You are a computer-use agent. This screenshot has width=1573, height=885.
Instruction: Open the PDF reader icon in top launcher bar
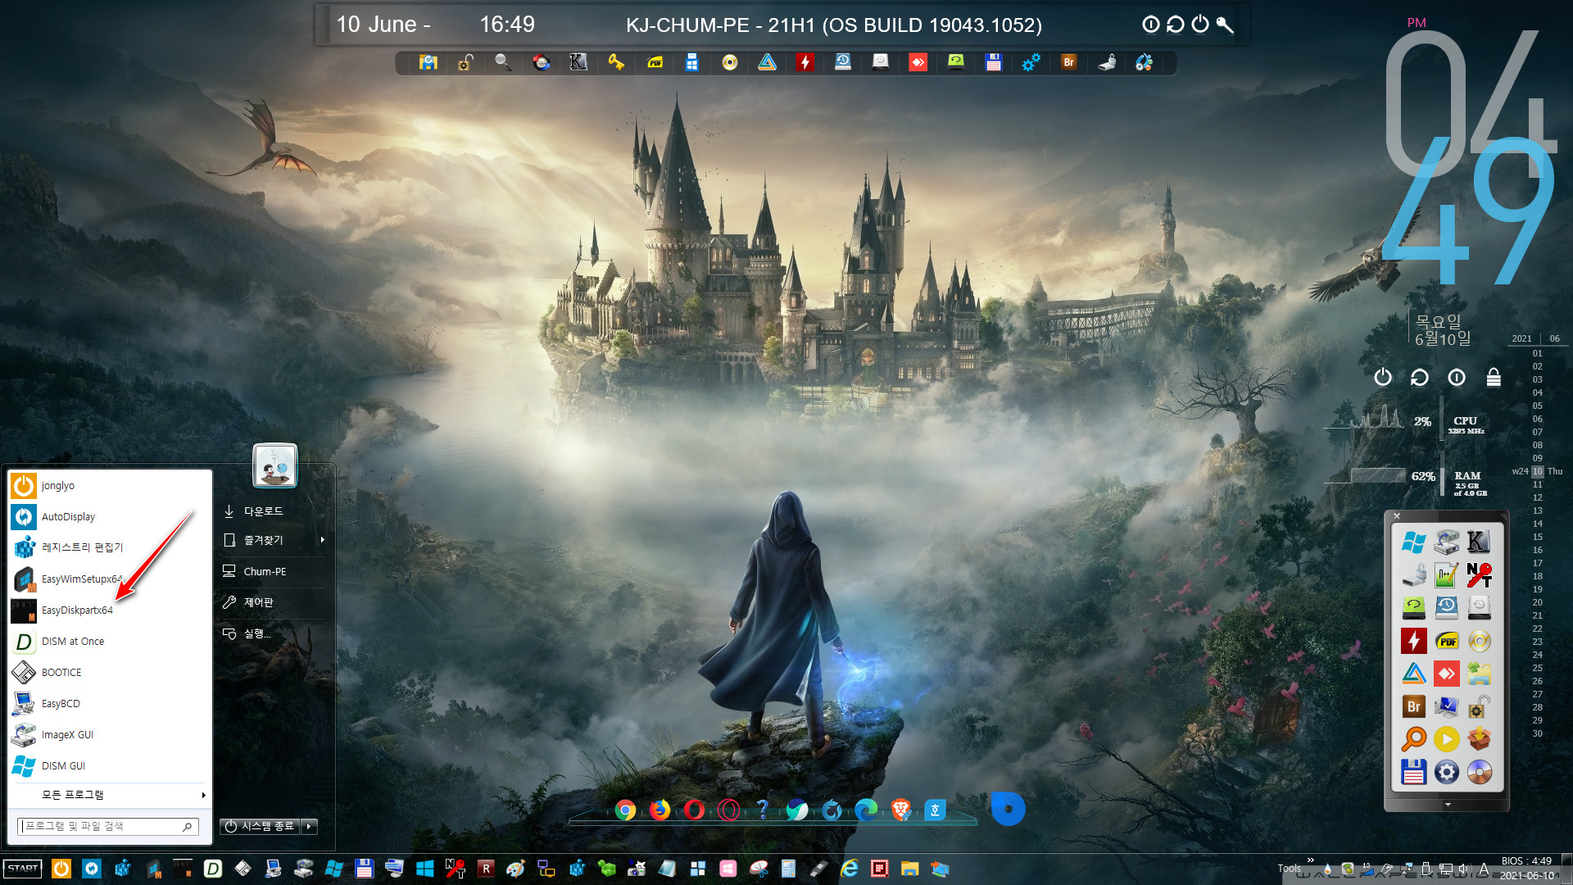point(655,62)
